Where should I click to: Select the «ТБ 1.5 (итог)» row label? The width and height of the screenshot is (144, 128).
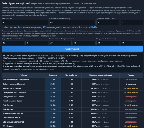pyautogui.click(x=8, y=126)
